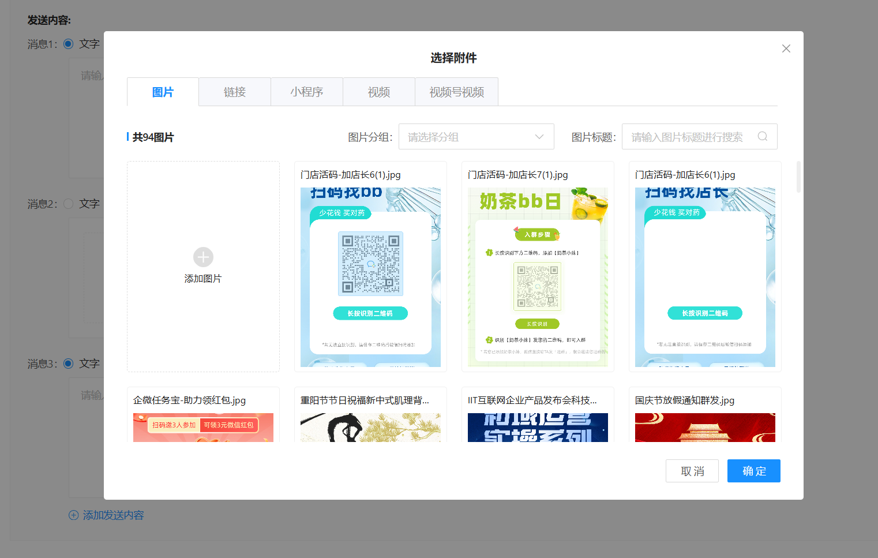Screen dimensions: 878x558
Task: Click the 取消 button
Action: coord(692,471)
